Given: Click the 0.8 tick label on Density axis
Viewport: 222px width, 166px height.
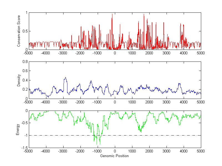Looking at the screenshot, I should [x=25, y=62].
